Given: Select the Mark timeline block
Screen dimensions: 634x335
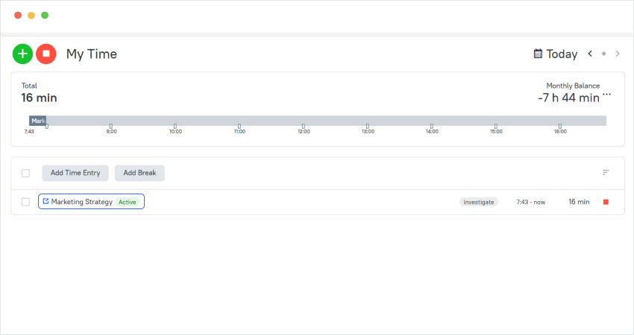Looking at the screenshot, I should (x=37, y=121).
